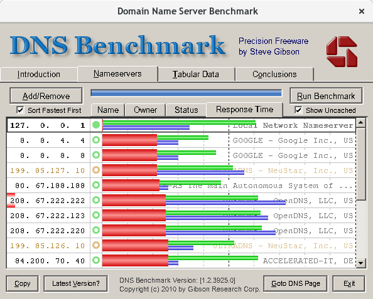Click status circle for 208.67.222.220
Image resolution: width=373 pixels, height=299 pixels.
point(96,230)
